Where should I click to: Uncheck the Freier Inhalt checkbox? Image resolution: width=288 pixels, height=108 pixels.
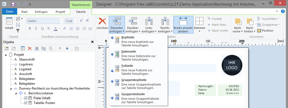click(26, 98)
